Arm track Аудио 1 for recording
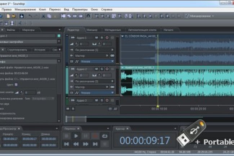The image size is (234, 156). 107,37
